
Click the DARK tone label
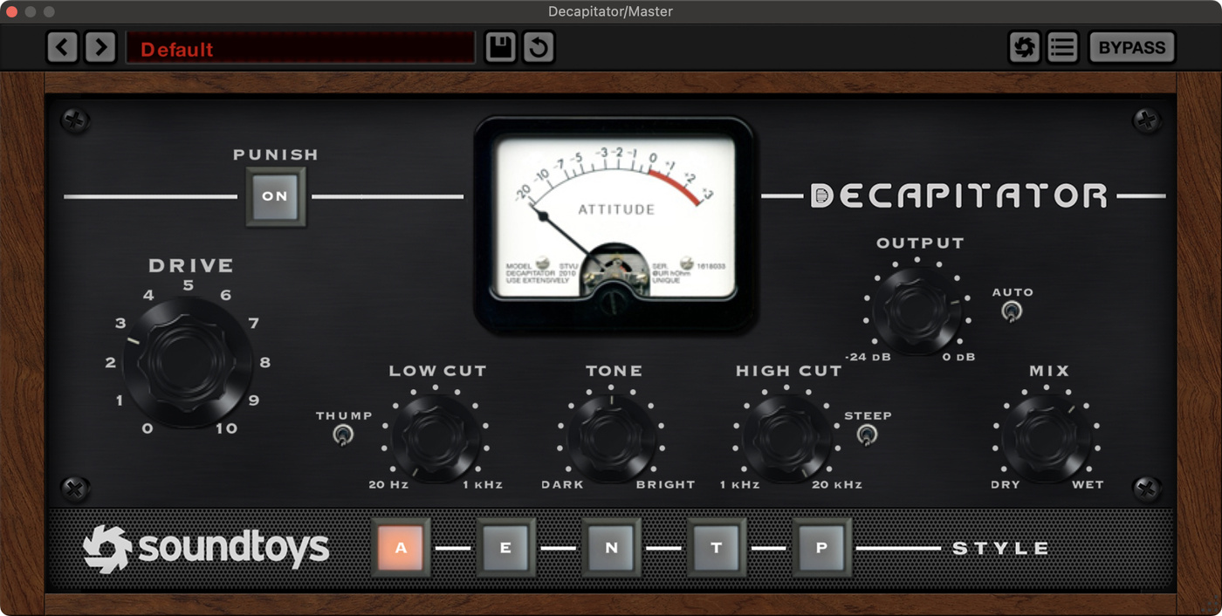(x=561, y=484)
